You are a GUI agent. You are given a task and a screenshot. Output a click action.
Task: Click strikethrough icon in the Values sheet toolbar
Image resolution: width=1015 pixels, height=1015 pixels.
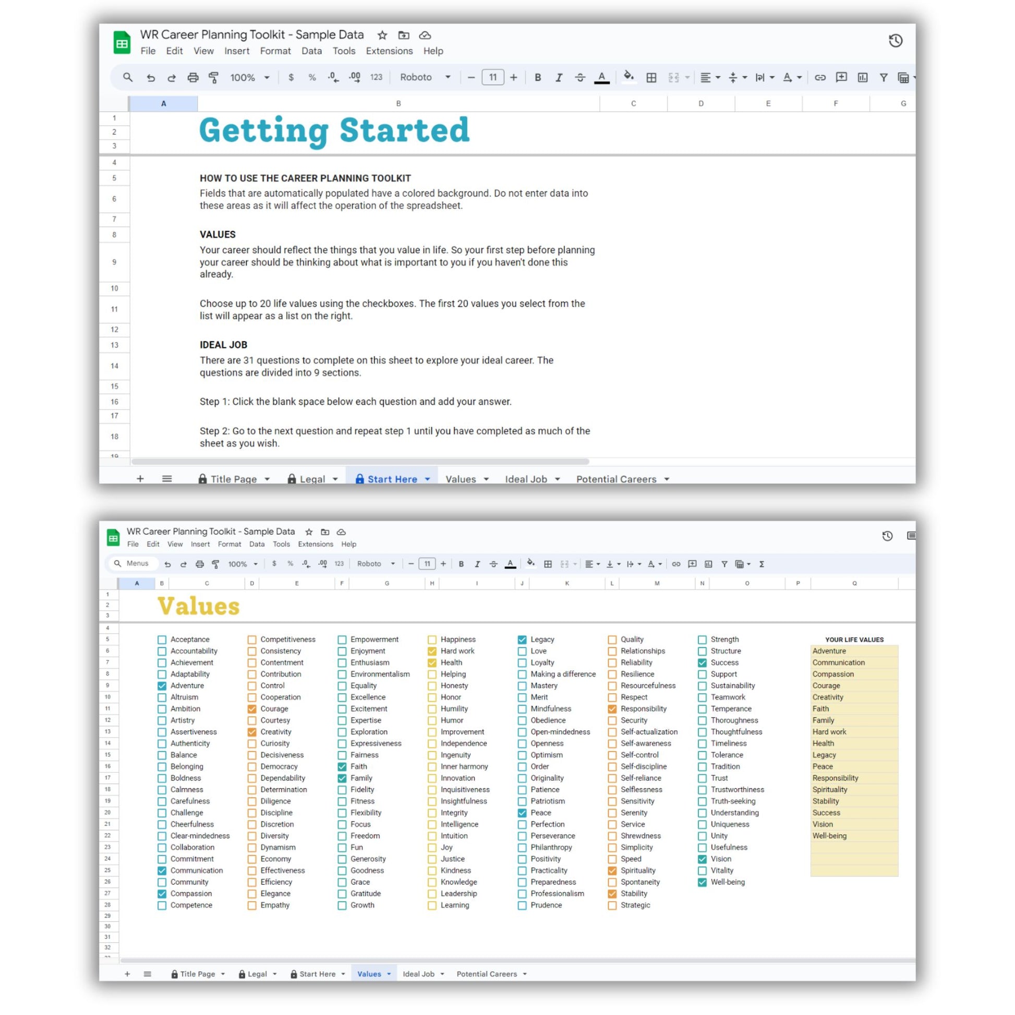click(493, 564)
